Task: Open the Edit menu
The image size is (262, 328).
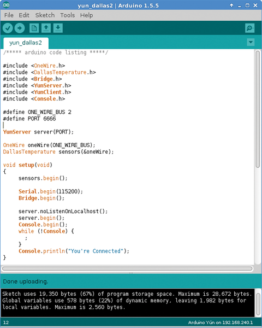Action: point(24,15)
